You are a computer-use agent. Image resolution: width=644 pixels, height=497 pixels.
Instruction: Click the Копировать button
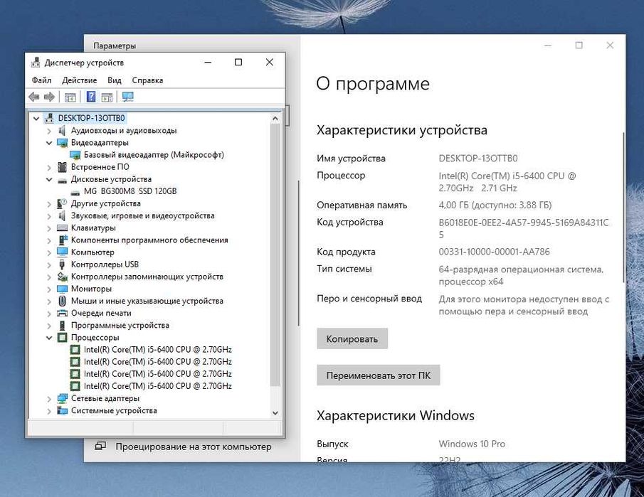[352, 338]
